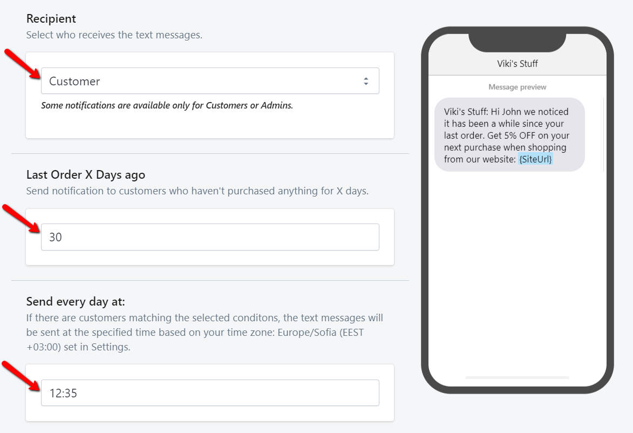
Task: Click the up-down arrows on Recipient select
Action: (366, 82)
